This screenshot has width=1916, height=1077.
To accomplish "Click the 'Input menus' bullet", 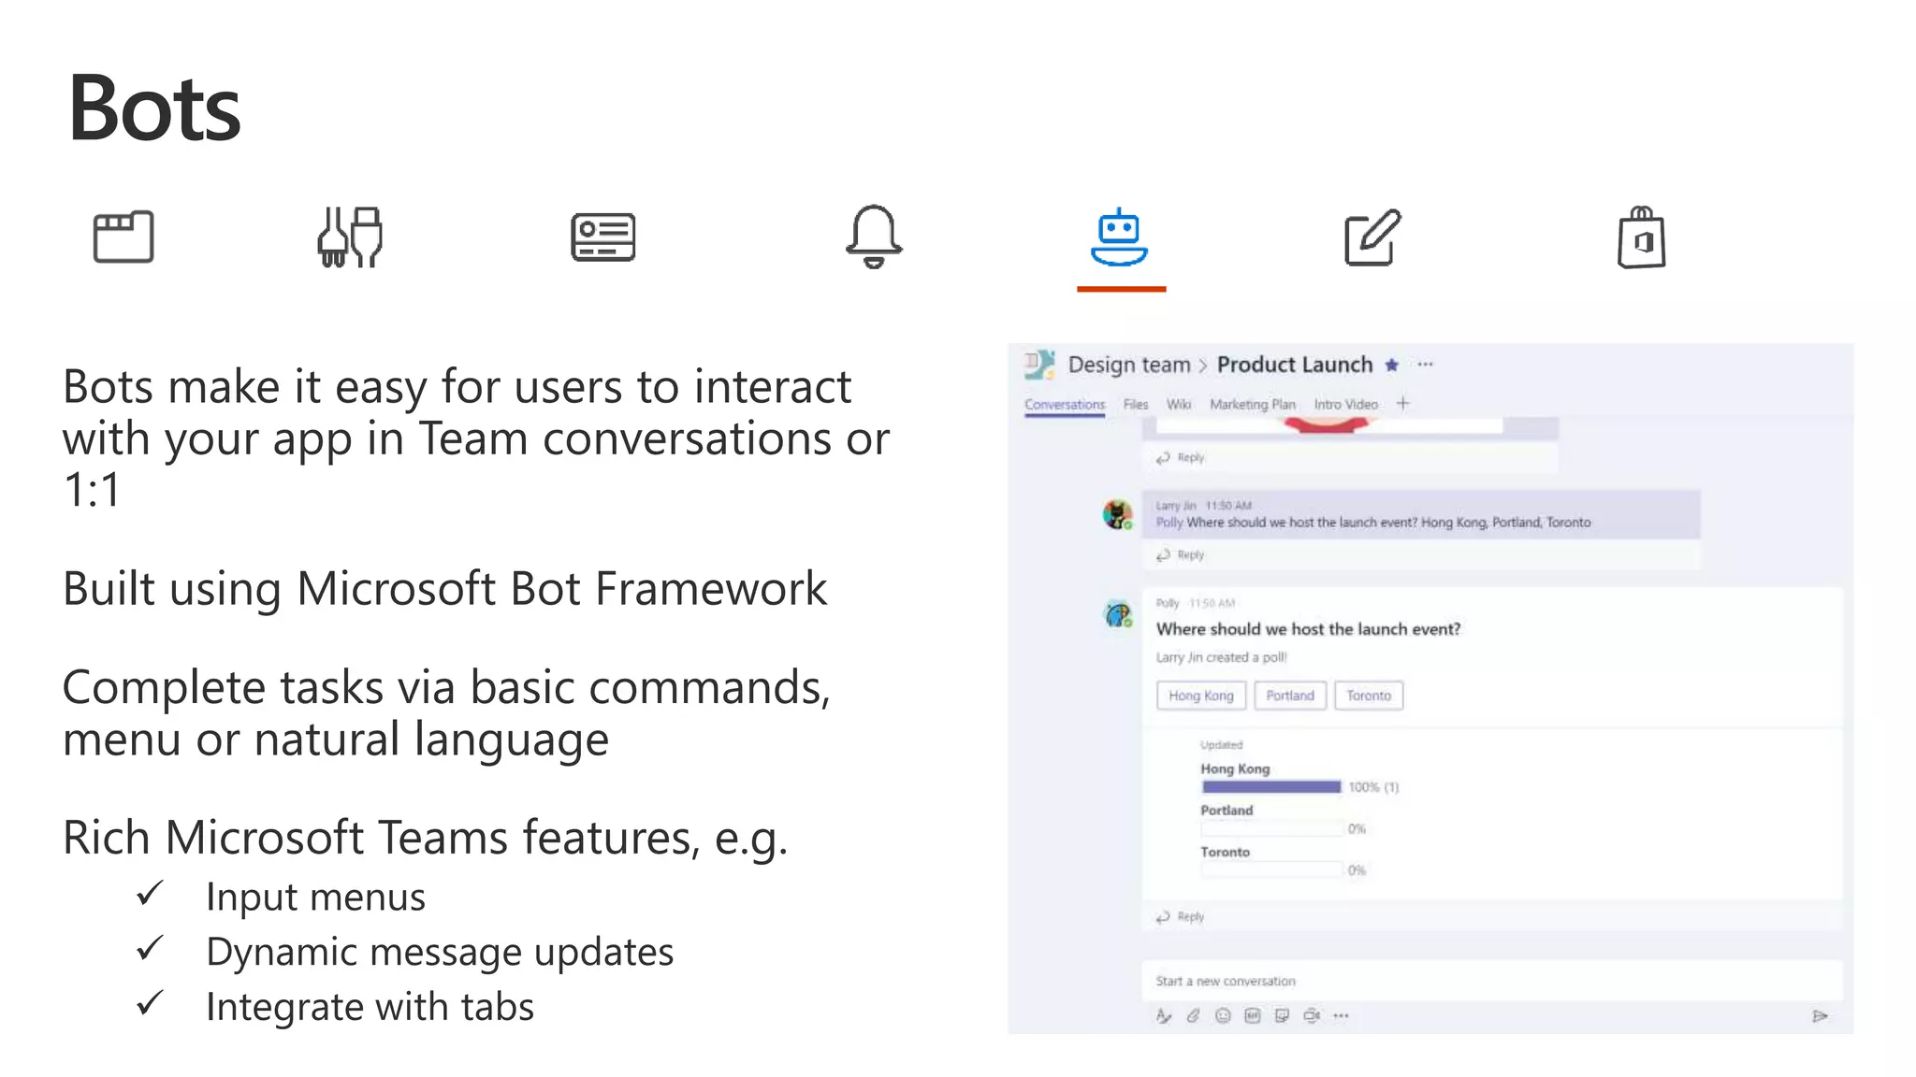I will [315, 897].
